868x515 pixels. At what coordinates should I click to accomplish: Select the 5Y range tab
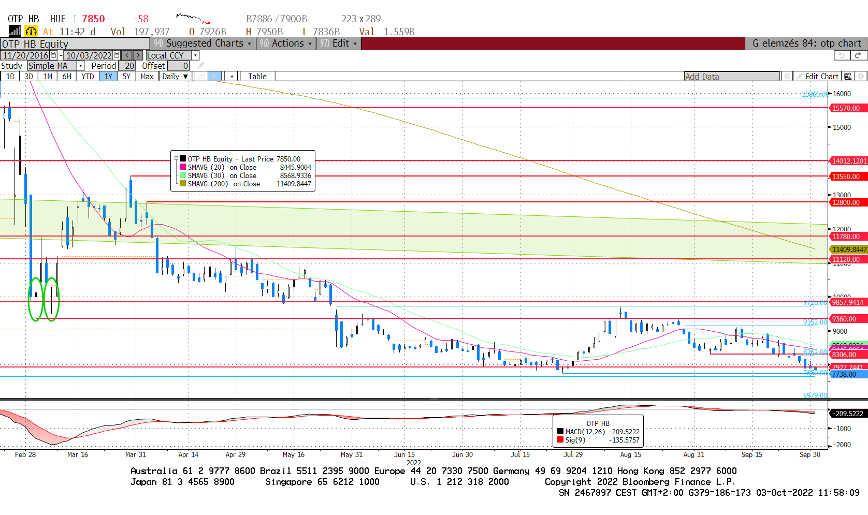click(126, 77)
